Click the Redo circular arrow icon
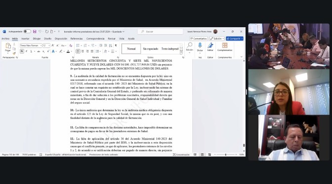The width and height of the screenshot is (332, 184). coord(47,31)
